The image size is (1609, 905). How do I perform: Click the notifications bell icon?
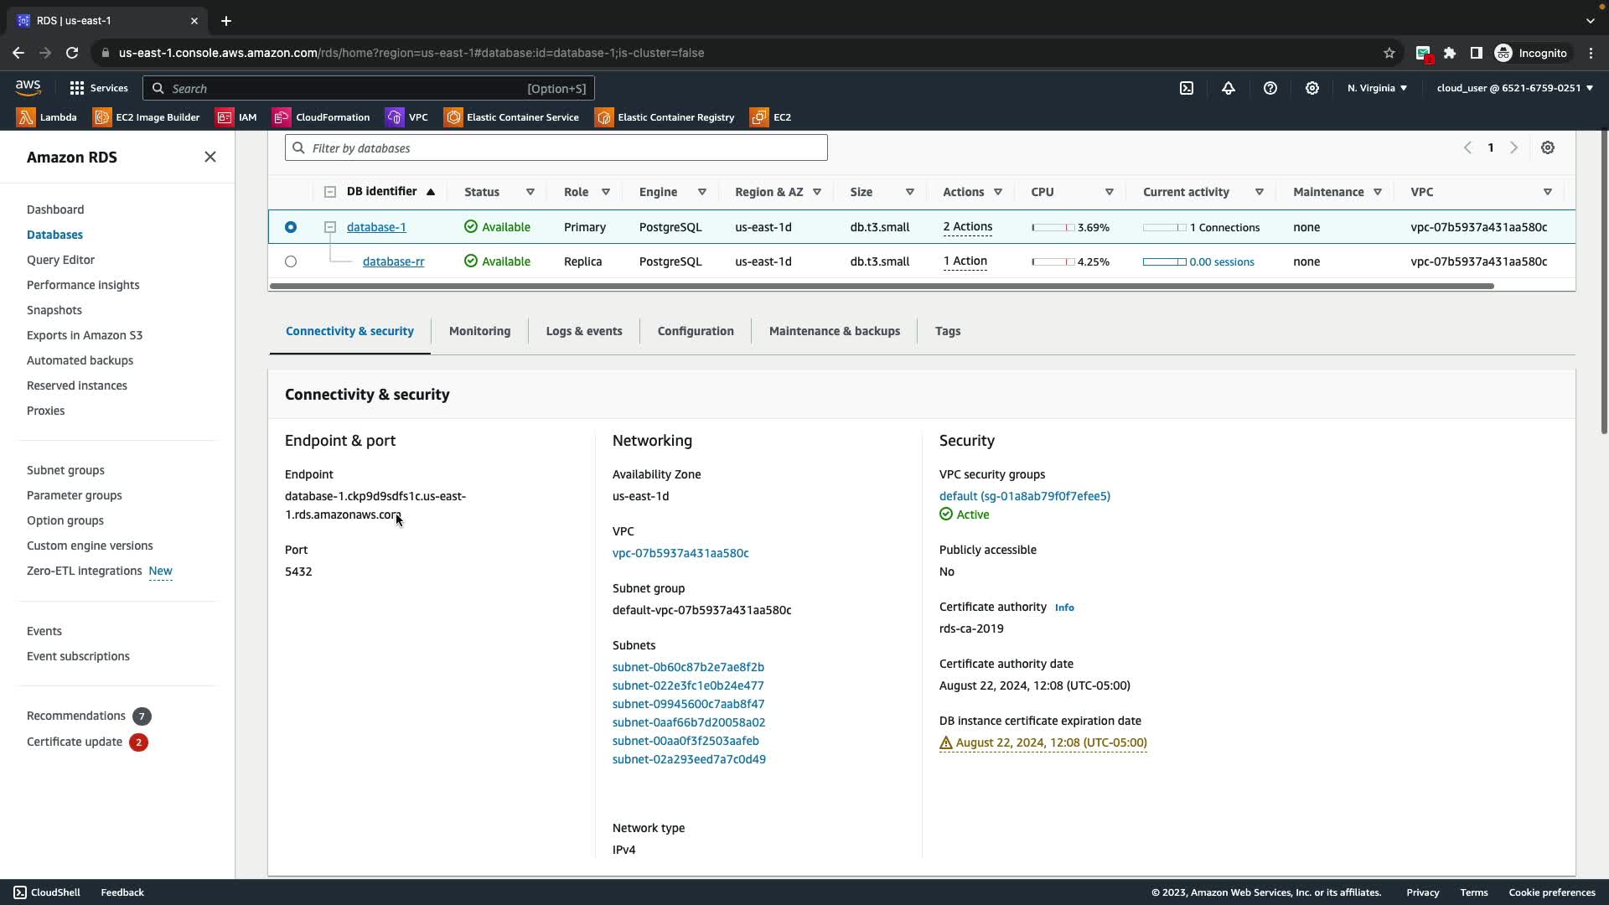point(1229,88)
